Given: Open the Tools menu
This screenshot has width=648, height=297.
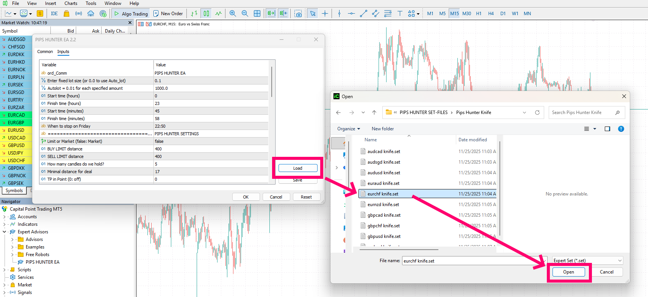Looking at the screenshot, I should click(91, 3).
